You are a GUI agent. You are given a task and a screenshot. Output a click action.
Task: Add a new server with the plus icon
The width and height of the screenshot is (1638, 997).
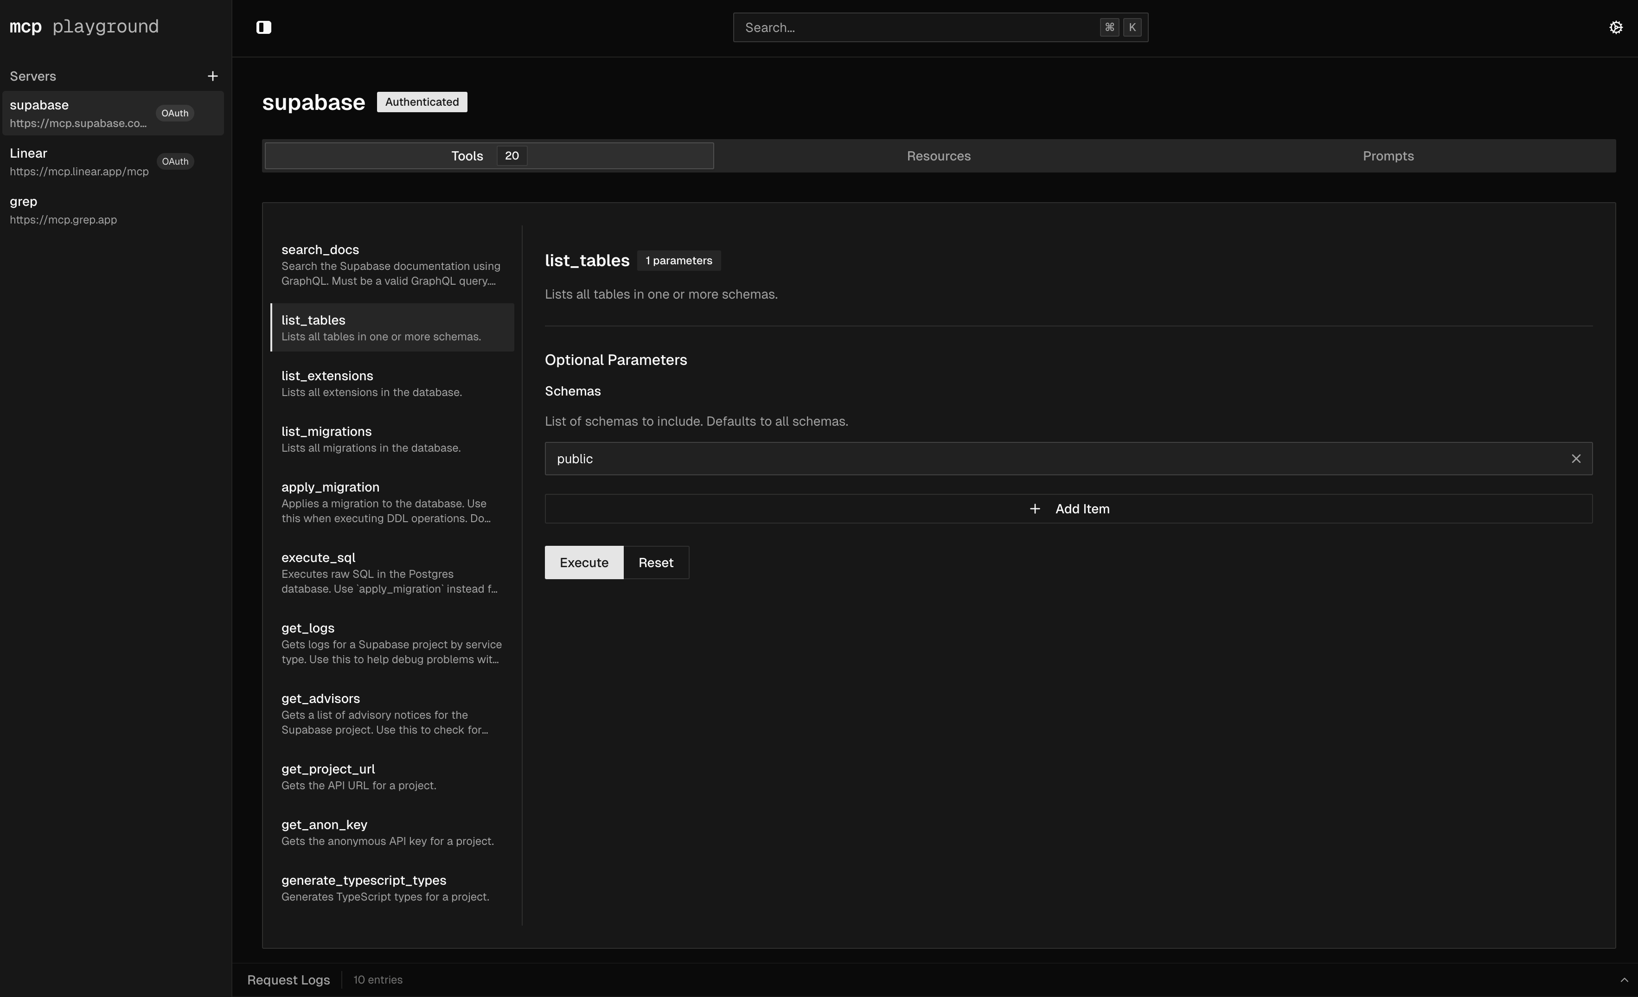click(x=212, y=76)
